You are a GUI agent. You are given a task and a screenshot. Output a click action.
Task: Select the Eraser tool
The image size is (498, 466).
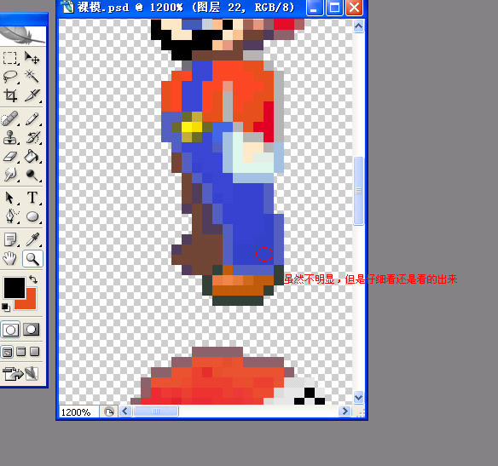click(x=10, y=157)
